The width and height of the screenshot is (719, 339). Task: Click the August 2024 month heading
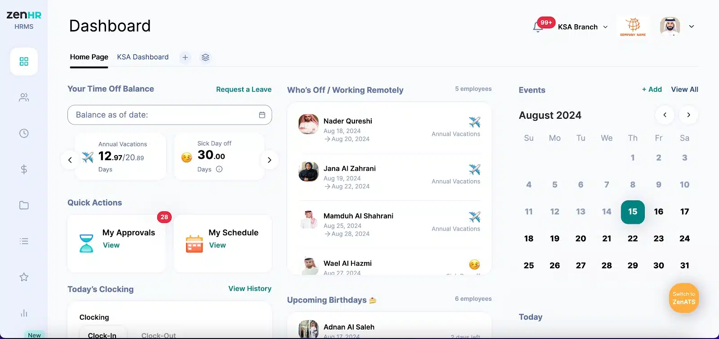pos(550,116)
